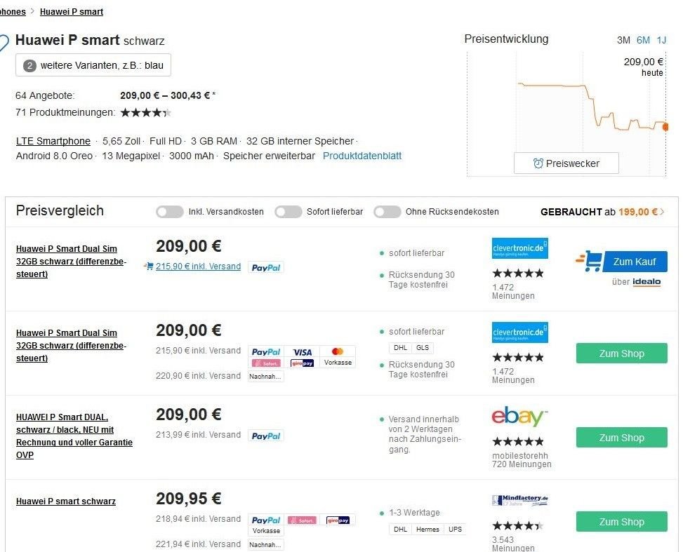Click the PayPal icon in the ebay offer
The image size is (683, 552).
click(266, 436)
